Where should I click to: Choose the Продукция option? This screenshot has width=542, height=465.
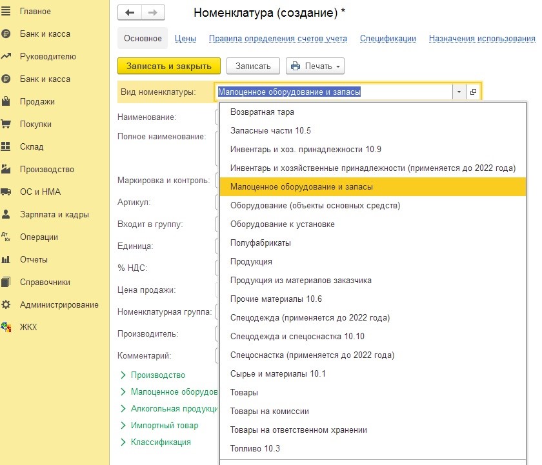pos(373,261)
